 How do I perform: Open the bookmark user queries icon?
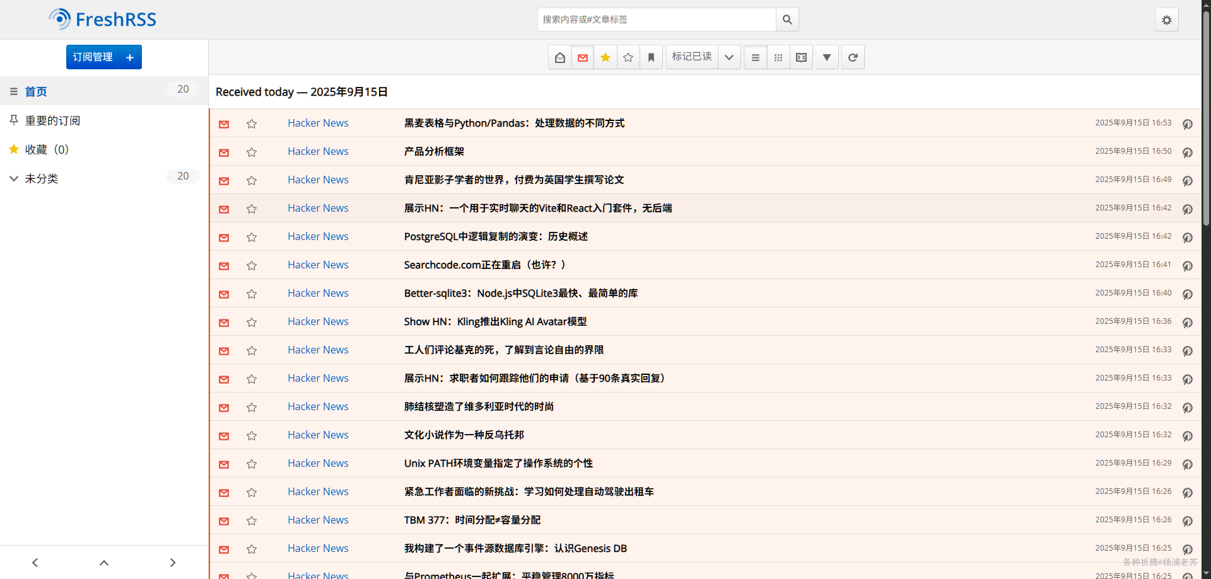(651, 57)
